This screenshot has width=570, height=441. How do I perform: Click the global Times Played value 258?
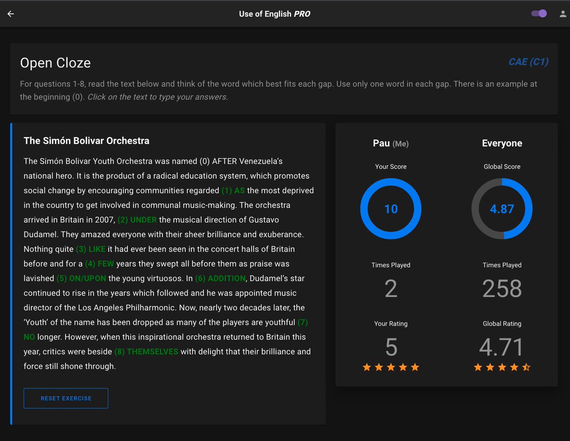(502, 288)
